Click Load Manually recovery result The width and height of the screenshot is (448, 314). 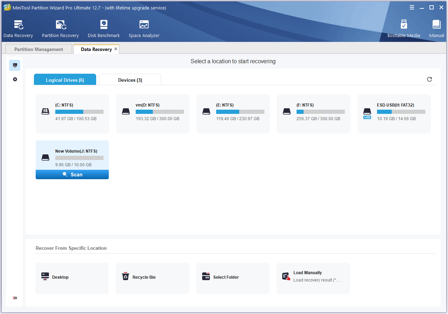313,278
